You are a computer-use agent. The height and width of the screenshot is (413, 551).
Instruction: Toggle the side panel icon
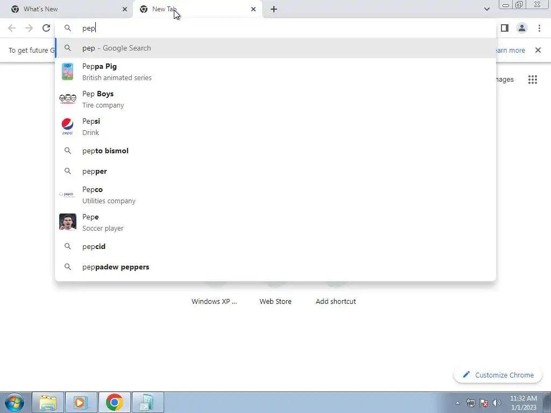(x=505, y=28)
